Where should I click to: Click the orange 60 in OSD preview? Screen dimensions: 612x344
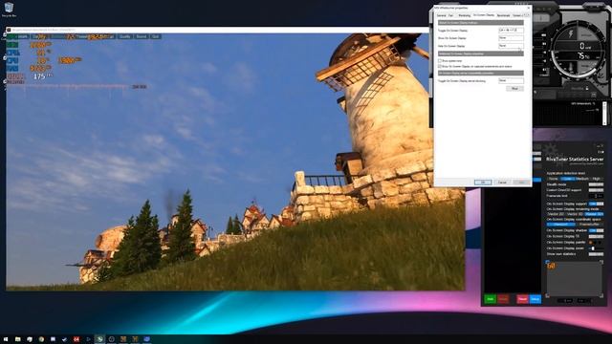(551, 266)
